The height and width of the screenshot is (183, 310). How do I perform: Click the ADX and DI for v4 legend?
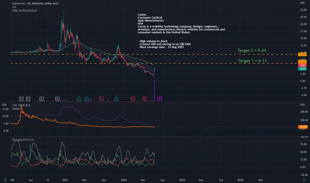coord(23,140)
